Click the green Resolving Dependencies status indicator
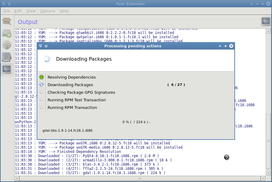The image size is (272, 182). pos(42,77)
